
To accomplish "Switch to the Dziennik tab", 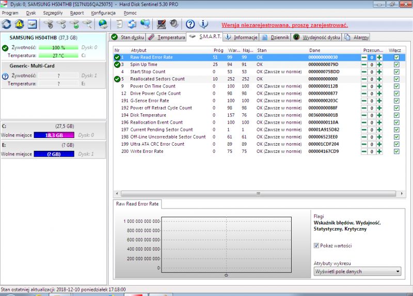I will pos(275,37).
